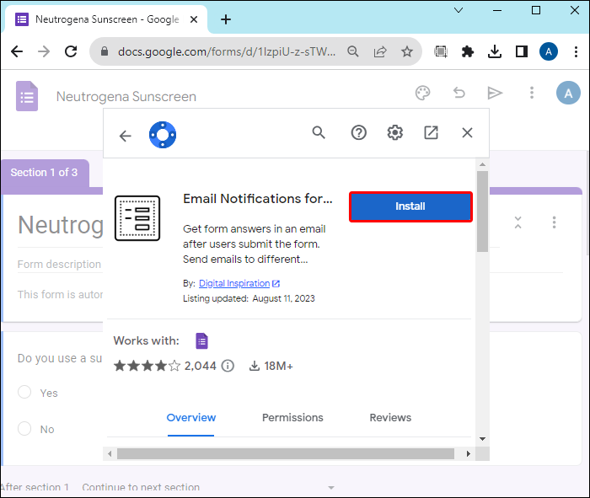Switch to the Reviews tab
Image resolution: width=590 pixels, height=498 pixels.
(390, 417)
